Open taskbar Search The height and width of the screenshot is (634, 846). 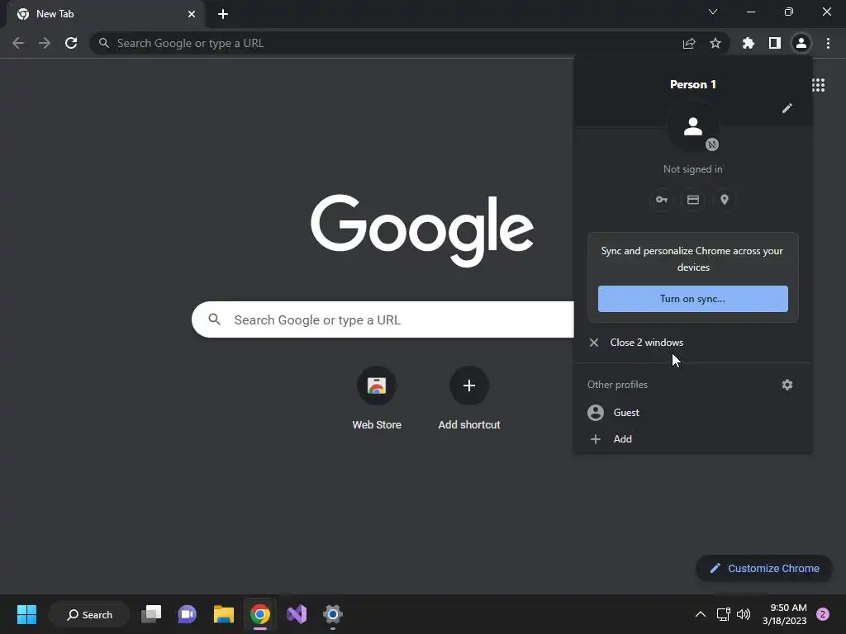tap(89, 614)
